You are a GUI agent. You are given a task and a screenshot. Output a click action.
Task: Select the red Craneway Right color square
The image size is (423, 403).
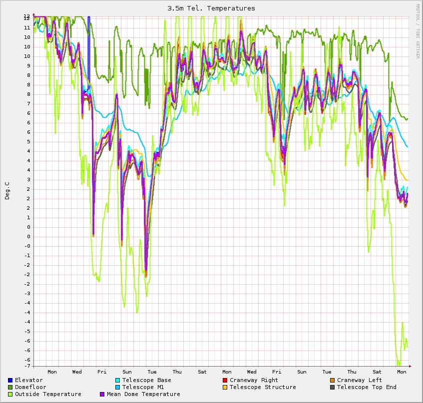225,381
